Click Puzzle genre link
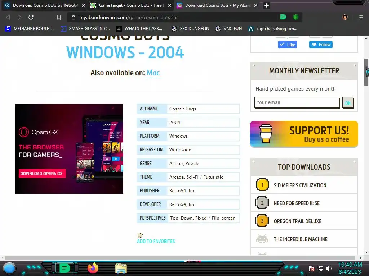 192,164
